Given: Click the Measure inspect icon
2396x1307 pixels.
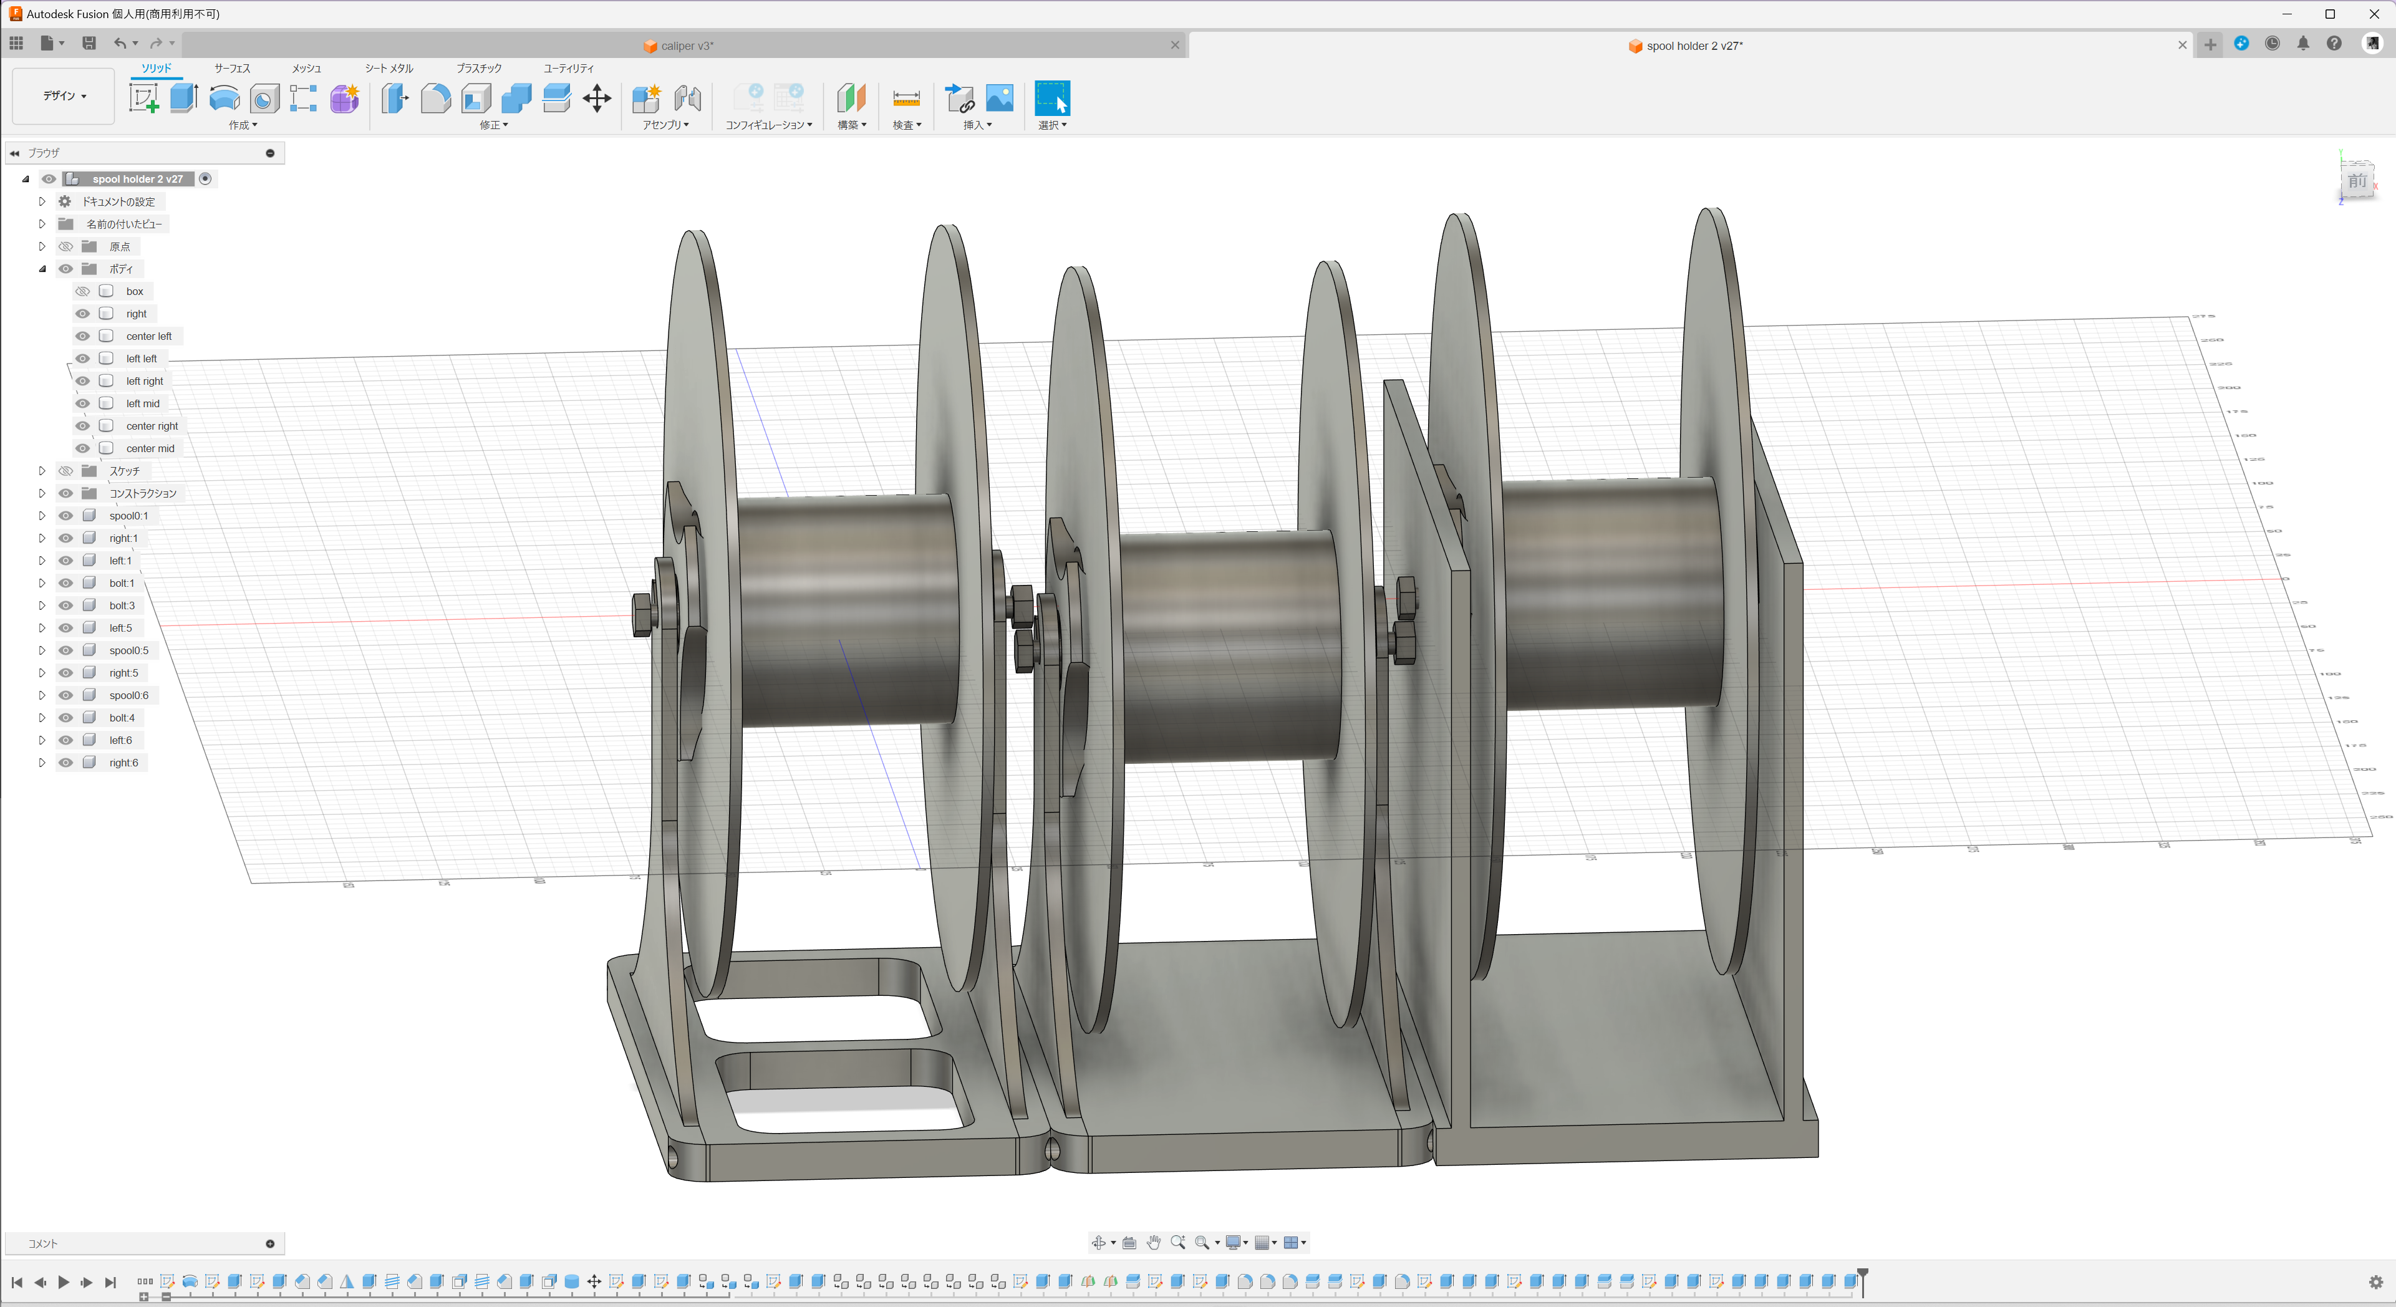Looking at the screenshot, I should (906, 98).
